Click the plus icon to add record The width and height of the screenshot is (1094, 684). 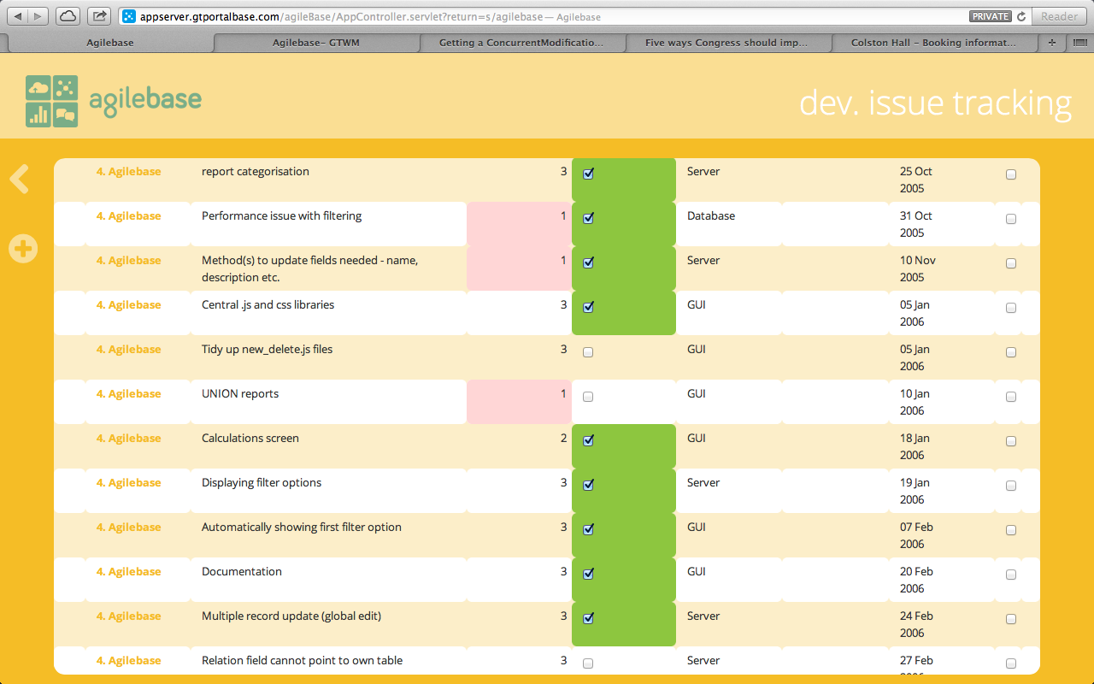pos(23,249)
